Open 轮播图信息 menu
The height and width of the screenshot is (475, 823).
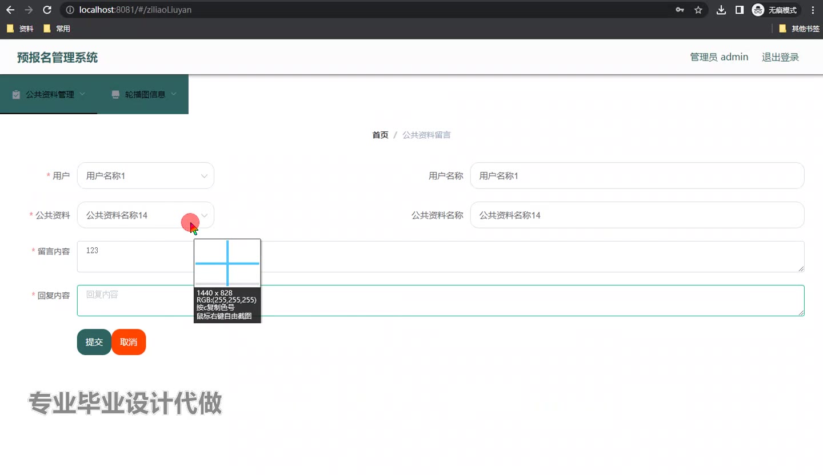(143, 94)
